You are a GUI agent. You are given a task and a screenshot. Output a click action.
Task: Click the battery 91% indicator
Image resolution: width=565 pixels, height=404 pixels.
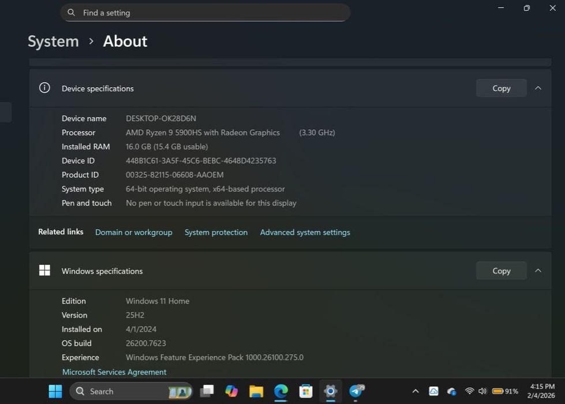[505, 391]
